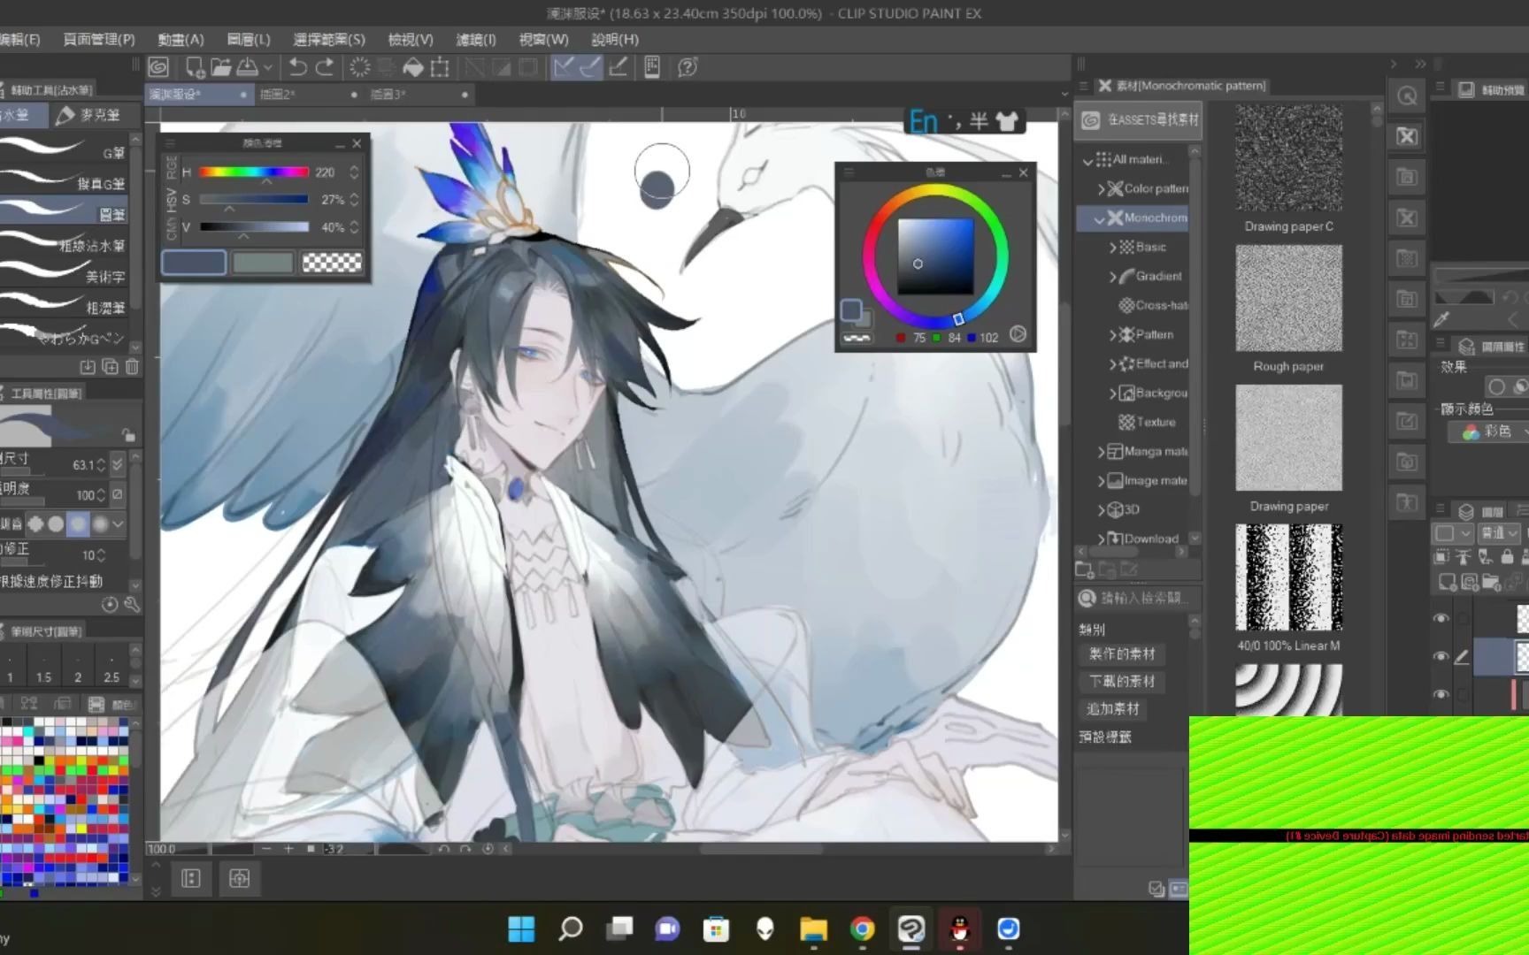Select the Rough paper material thumbnail

(1288, 298)
